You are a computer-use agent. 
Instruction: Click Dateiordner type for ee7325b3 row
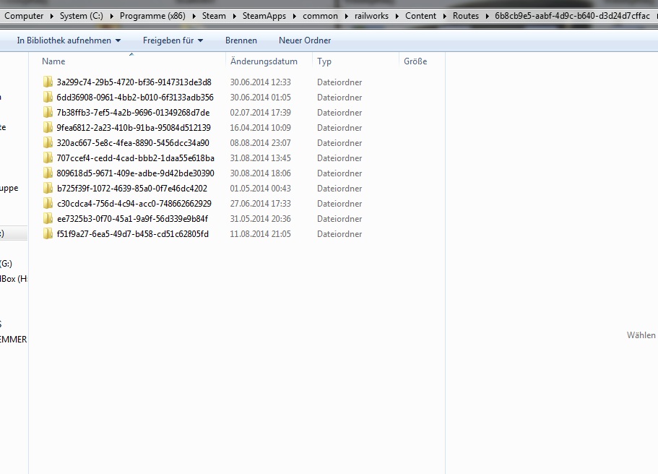point(339,219)
